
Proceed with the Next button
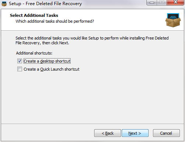pyautogui.click(x=135, y=133)
